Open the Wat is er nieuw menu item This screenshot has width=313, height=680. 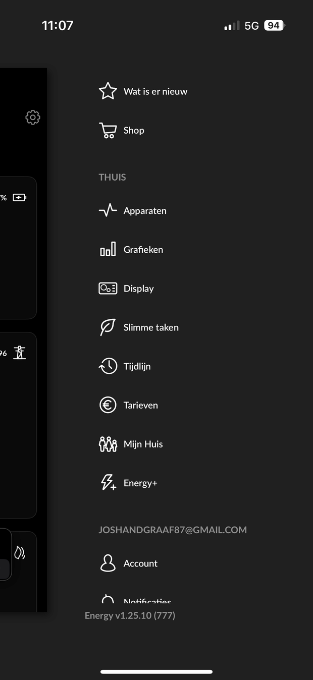[x=155, y=91]
